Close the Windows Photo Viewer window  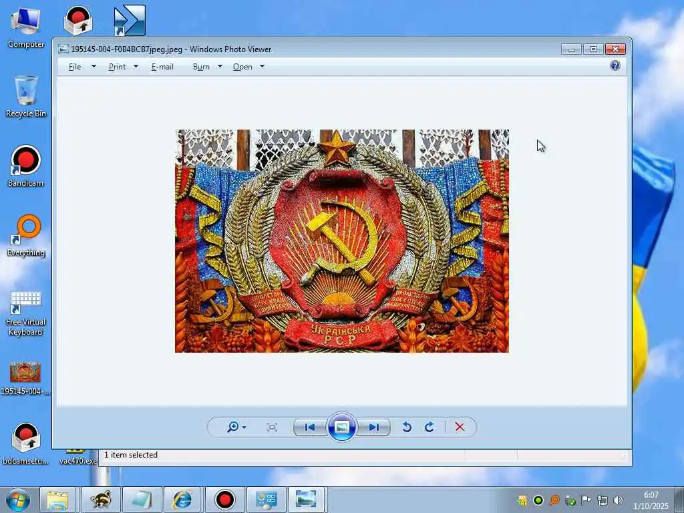[615, 49]
